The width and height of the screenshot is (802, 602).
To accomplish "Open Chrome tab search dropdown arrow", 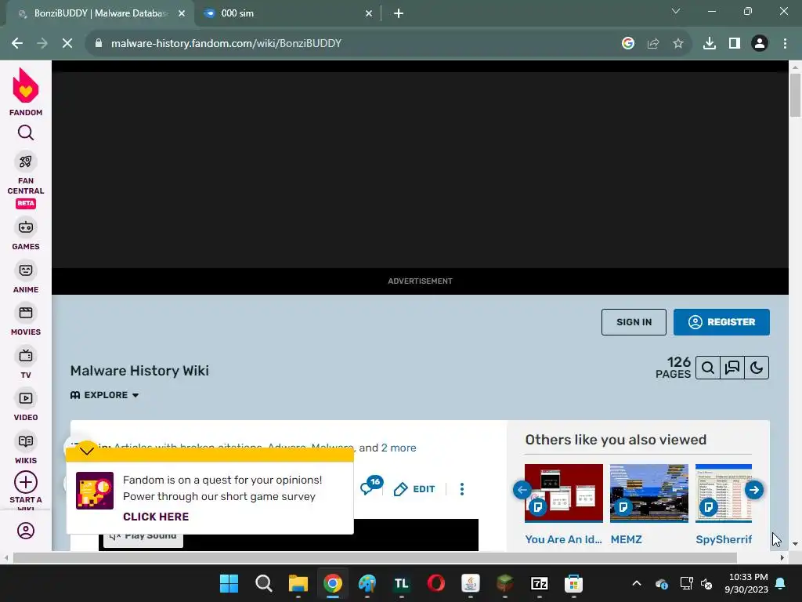I will pos(676,11).
